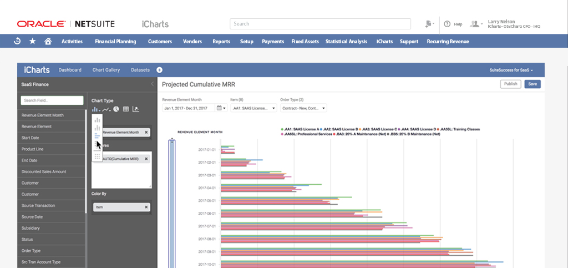568x268 pixels.
Task: Open the Revenue Element Month date picker
Action: 220,108
